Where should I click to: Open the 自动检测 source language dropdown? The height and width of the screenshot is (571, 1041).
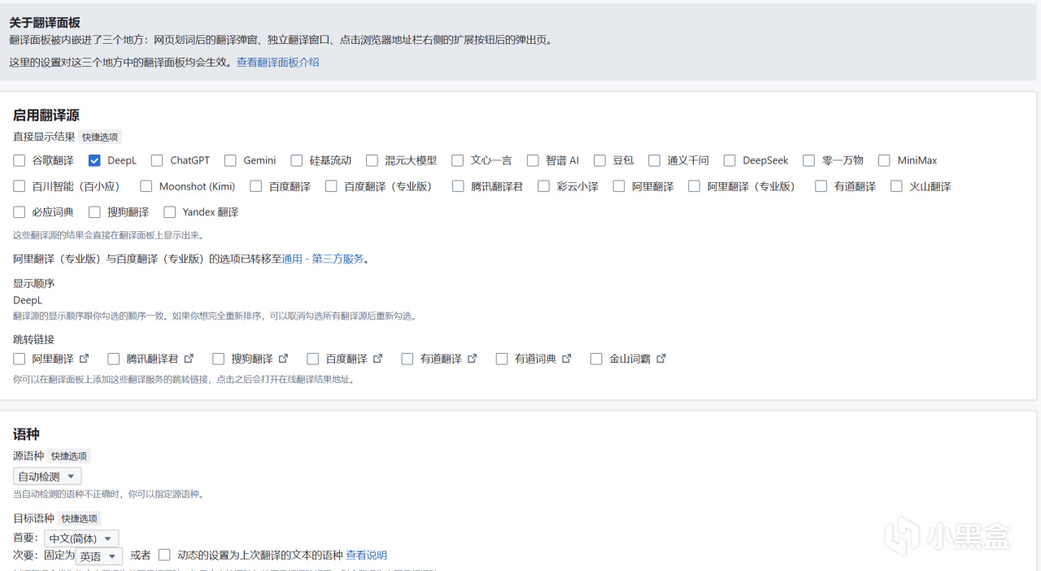47,477
